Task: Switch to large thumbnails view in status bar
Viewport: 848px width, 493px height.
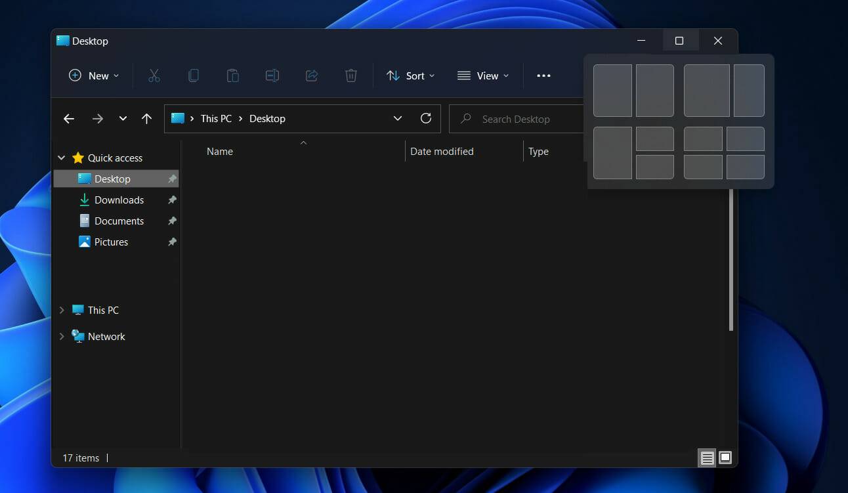Action: [x=725, y=458]
